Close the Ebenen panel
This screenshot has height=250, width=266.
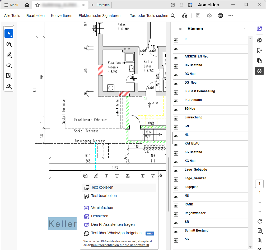pyautogui.click(x=180, y=29)
